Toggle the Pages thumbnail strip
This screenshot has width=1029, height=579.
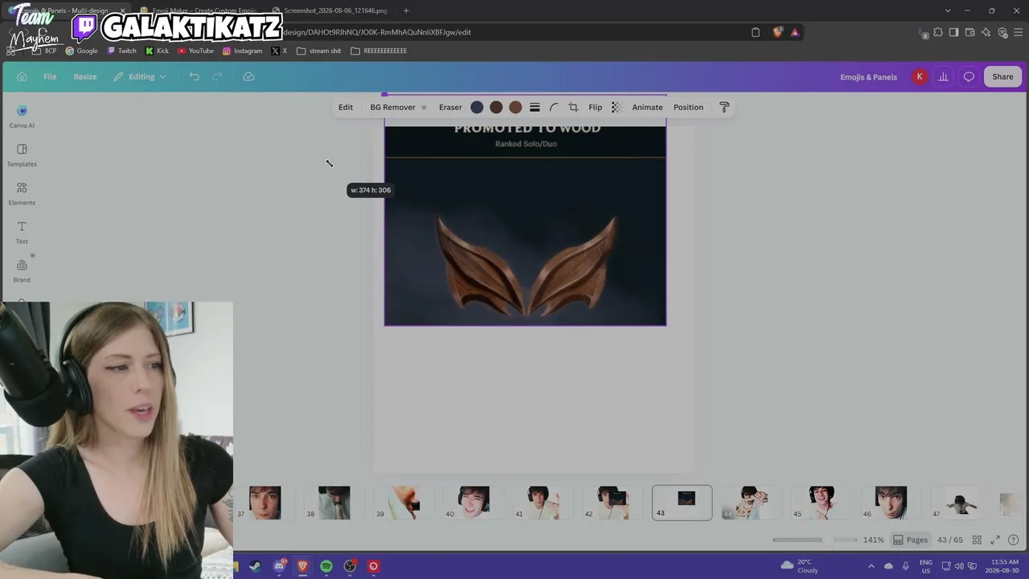point(911,540)
